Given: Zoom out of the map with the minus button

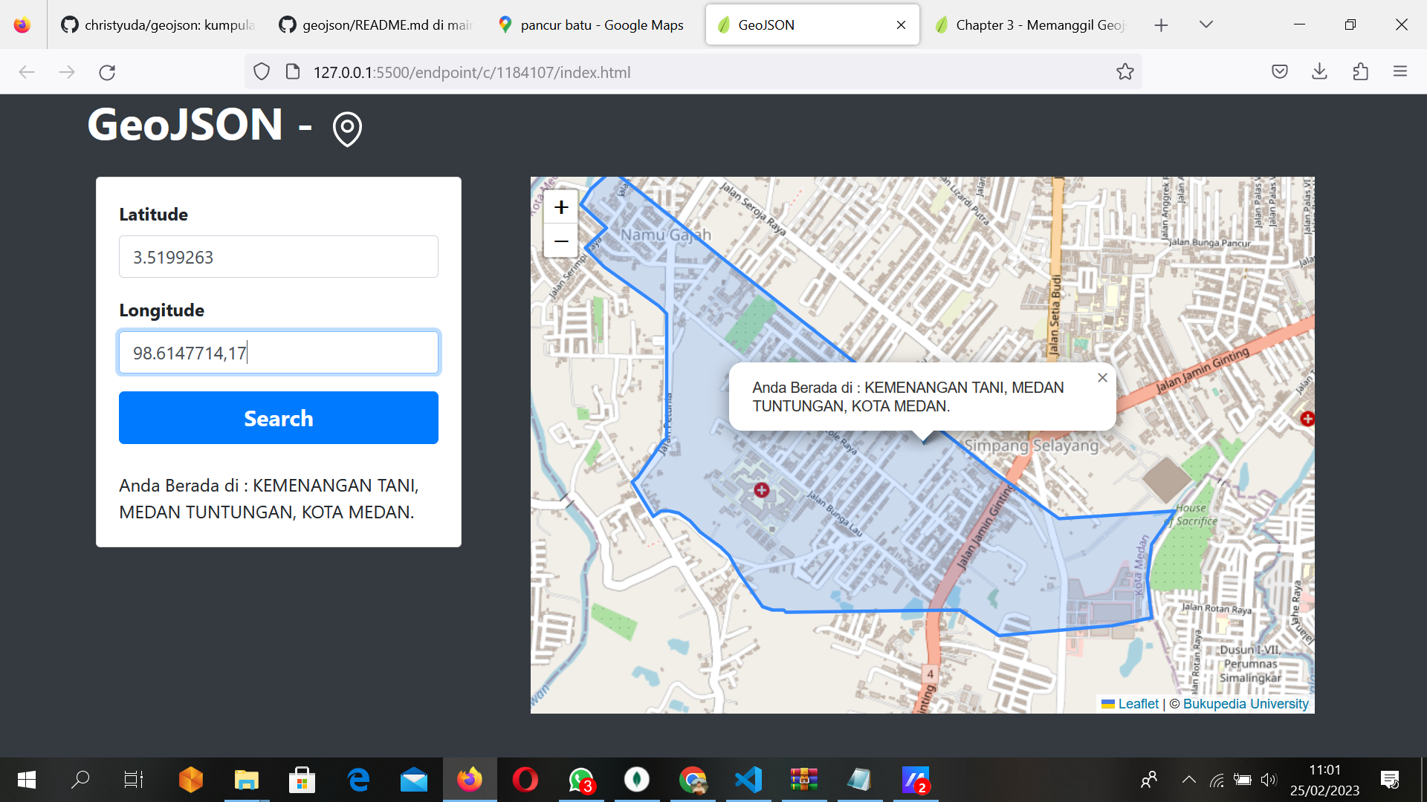Looking at the screenshot, I should [x=560, y=241].
